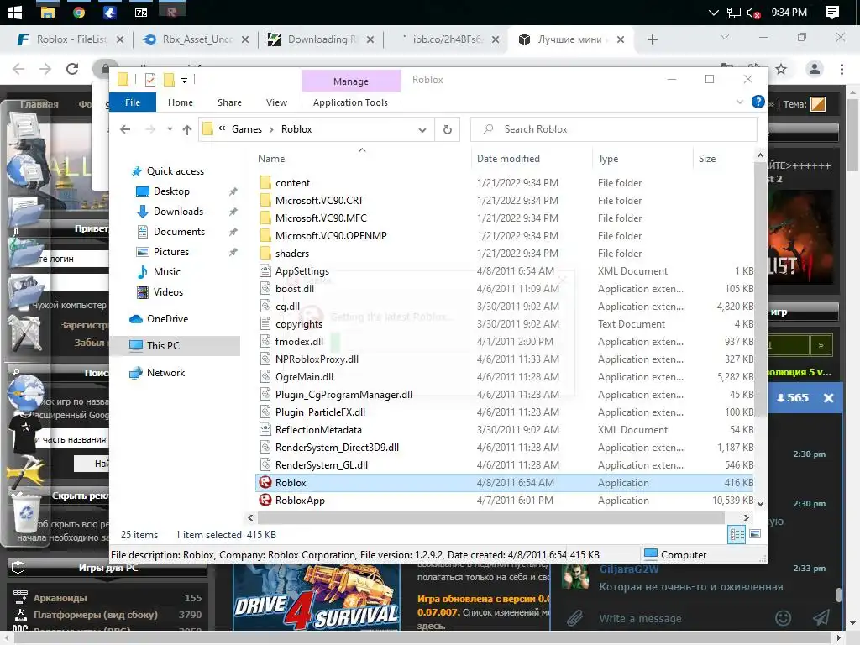This screenshot has height=645, width=860.
Task: Go back in Explorer navigation
Action: [125, 129]
